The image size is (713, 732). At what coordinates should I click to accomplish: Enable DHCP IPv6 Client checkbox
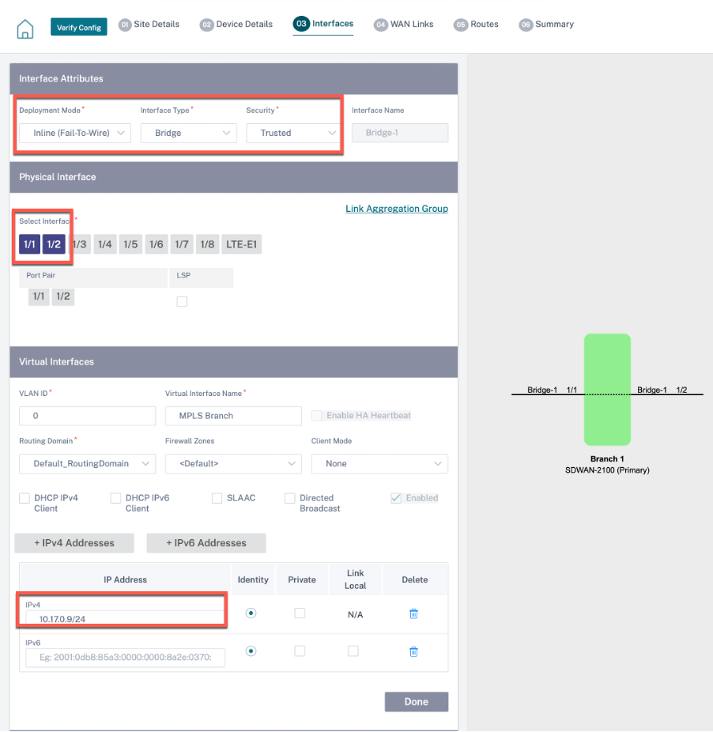point(115,498)
